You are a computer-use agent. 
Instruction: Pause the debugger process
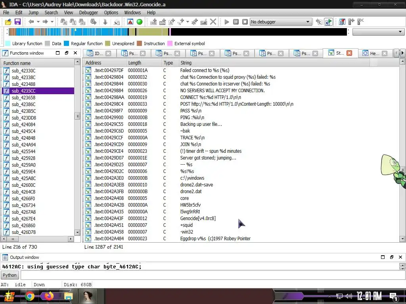[236, 22]
